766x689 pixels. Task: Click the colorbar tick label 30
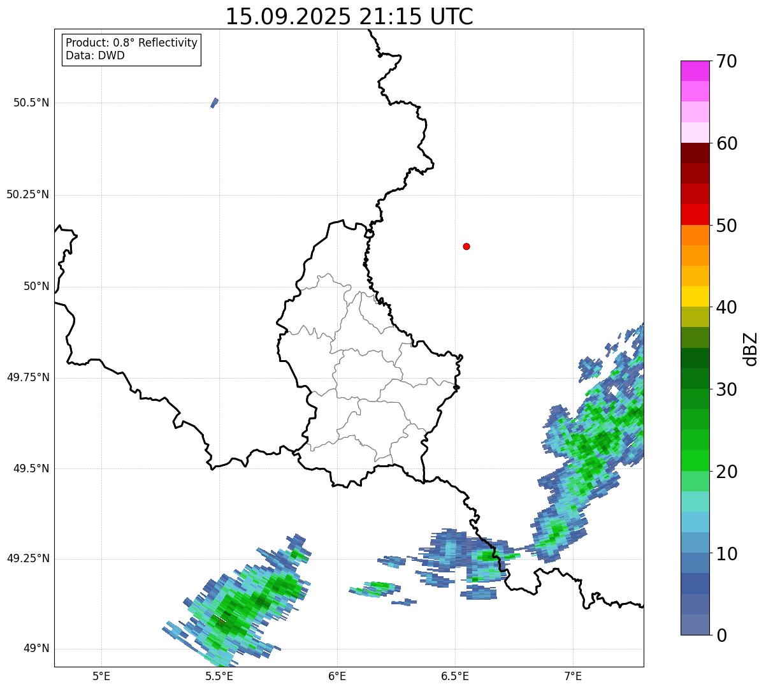pos(726,389)
